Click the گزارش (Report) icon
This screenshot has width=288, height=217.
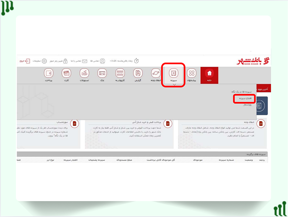pyautogui.click(x=138, y=74)
